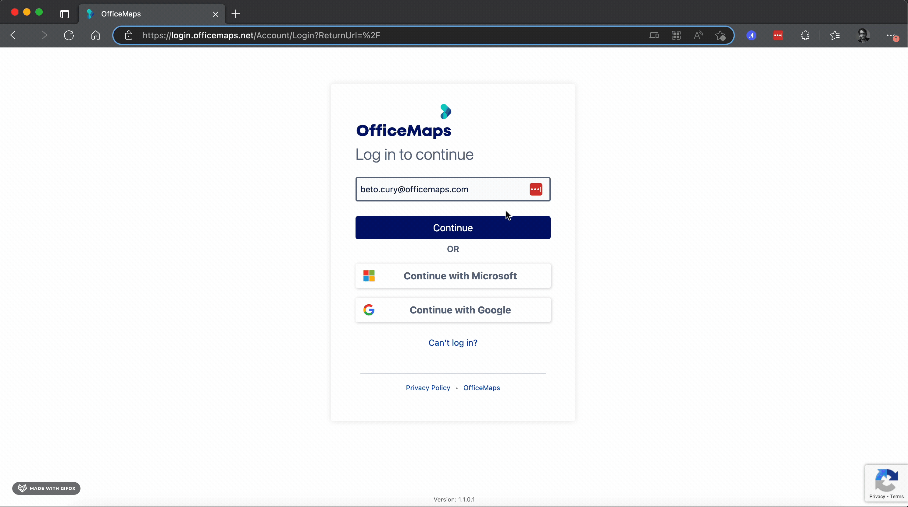The image size is (908, 507).
Task: Open the app available device icon
Action: [654, 35]
